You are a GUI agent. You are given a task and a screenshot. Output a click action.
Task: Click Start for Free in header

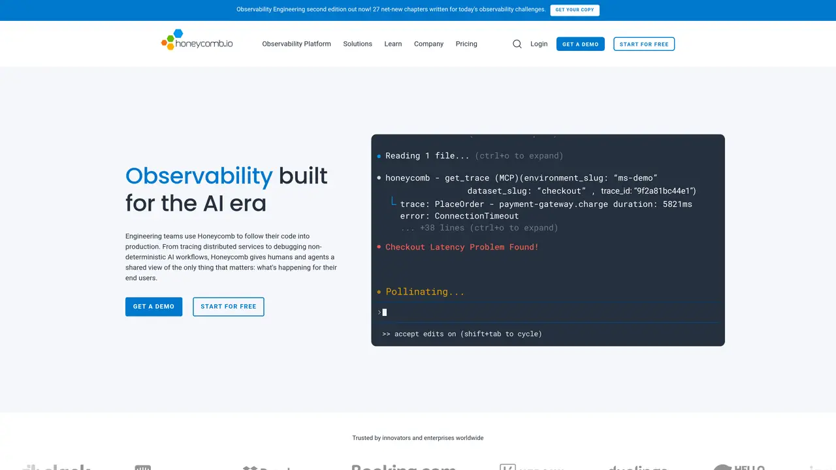644,44
